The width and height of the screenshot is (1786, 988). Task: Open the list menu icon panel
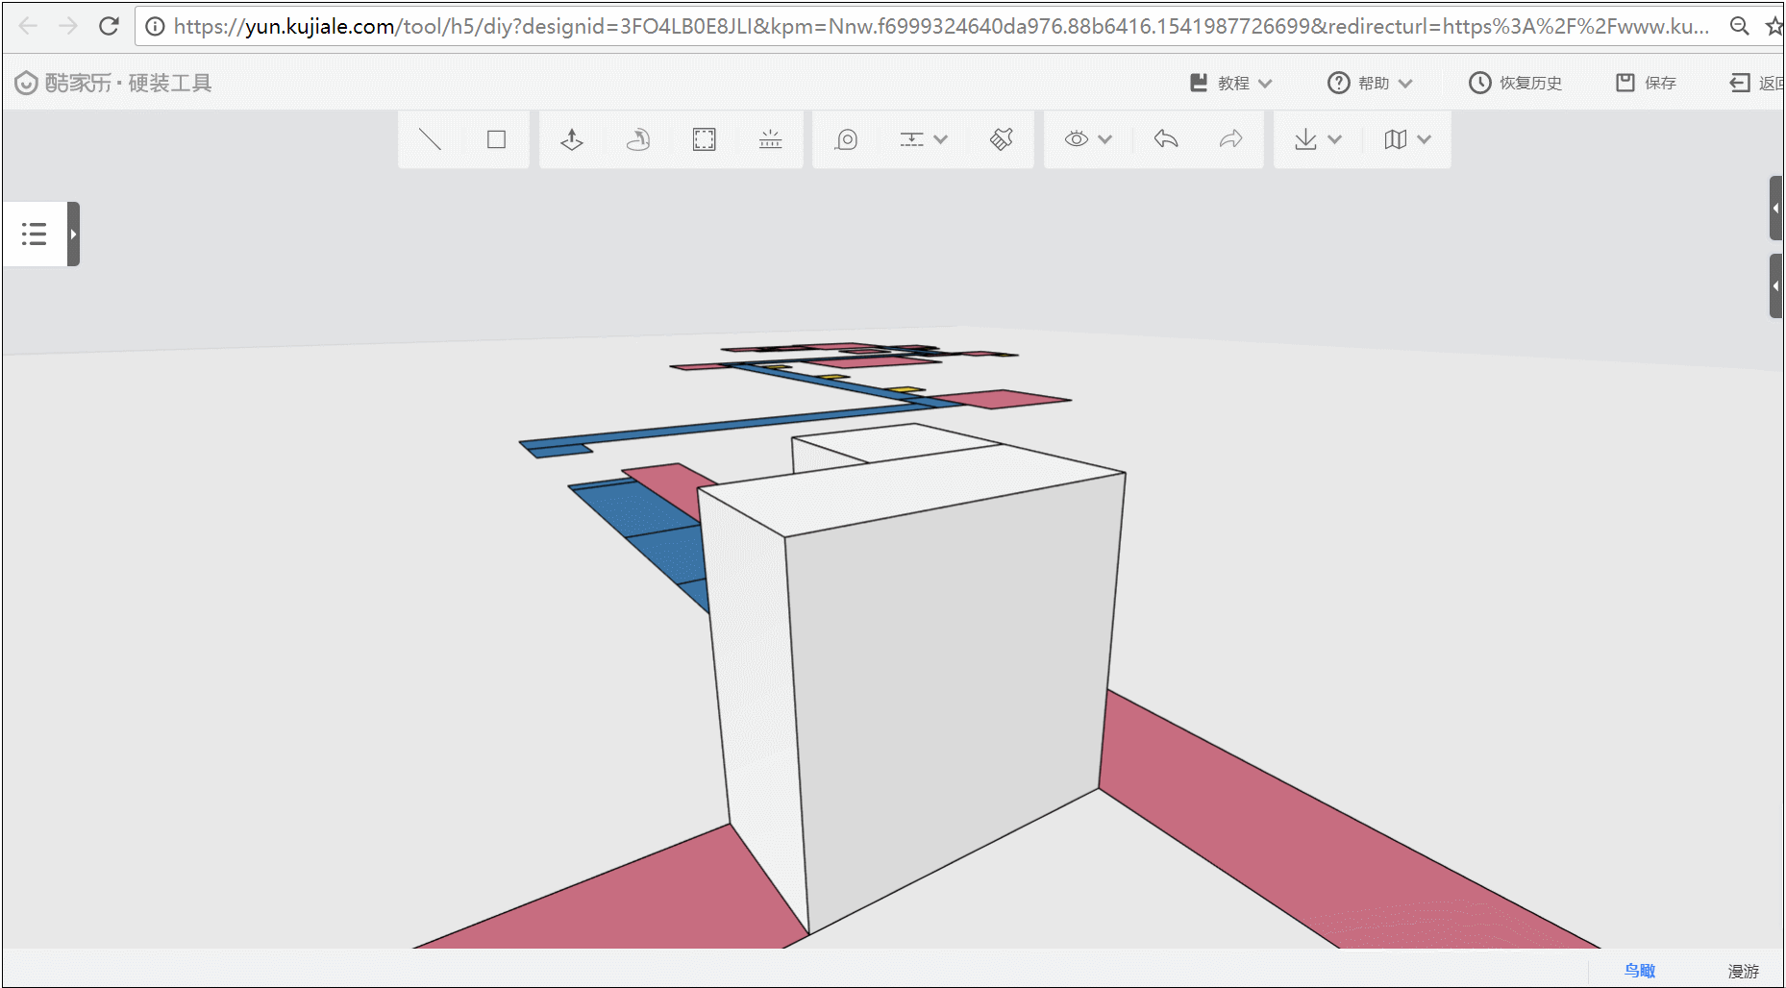point(35,234)
